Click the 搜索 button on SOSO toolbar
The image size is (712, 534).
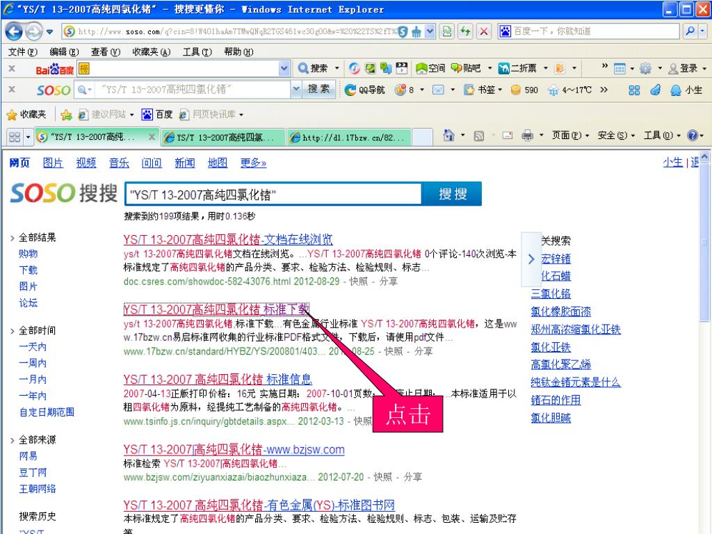coord(319,89)
